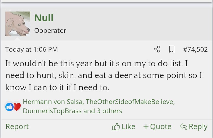213x138 pixels.
Task: Quote this post using Quote
Action: coord(161,126)
